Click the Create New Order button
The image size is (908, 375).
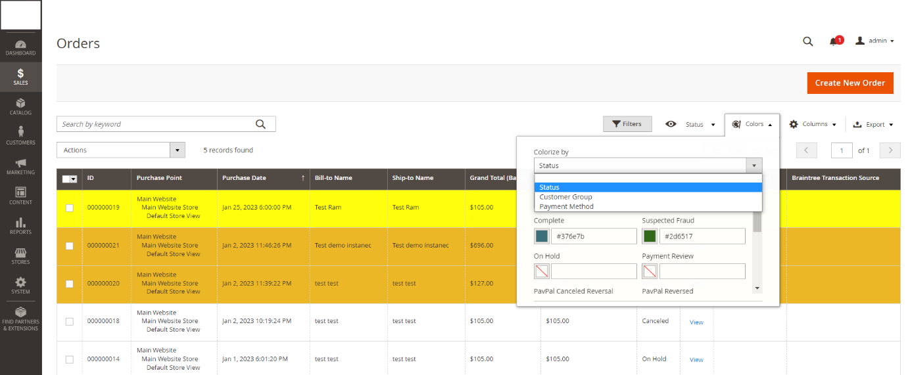point(849,83)
